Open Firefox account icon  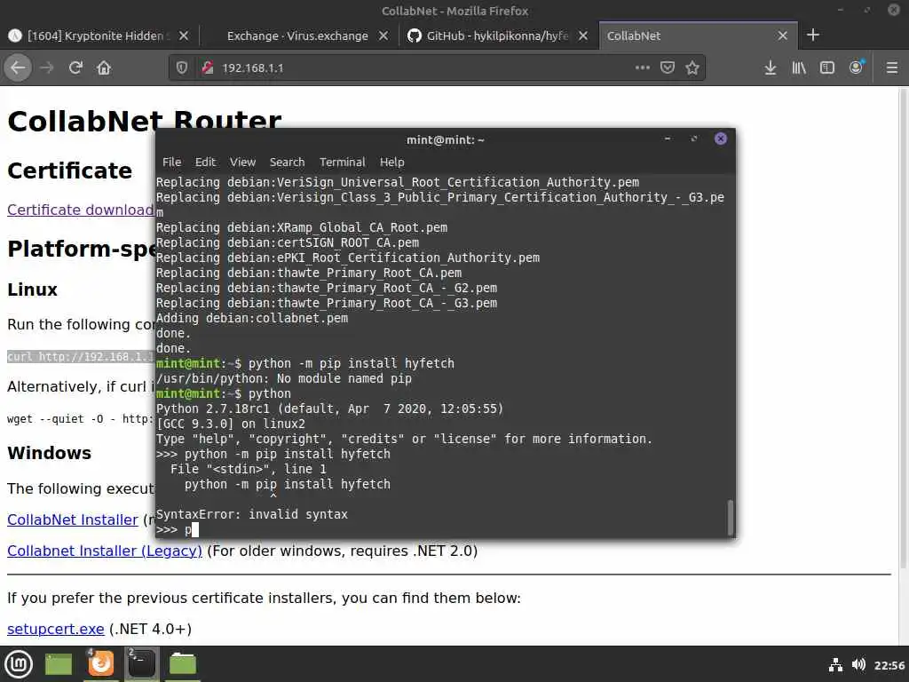point(857,67)
